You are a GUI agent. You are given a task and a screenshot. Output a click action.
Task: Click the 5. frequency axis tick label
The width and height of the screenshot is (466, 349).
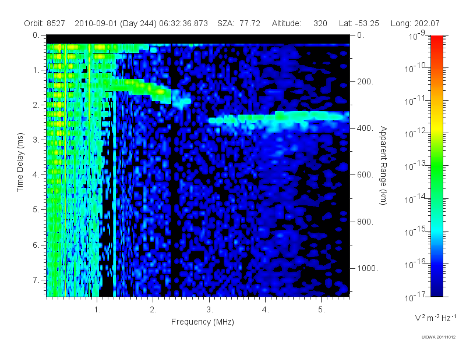coord(322,310)
